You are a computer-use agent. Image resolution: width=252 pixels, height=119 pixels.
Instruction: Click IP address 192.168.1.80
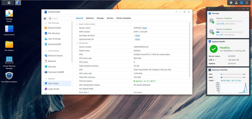[x=234, y=60]
